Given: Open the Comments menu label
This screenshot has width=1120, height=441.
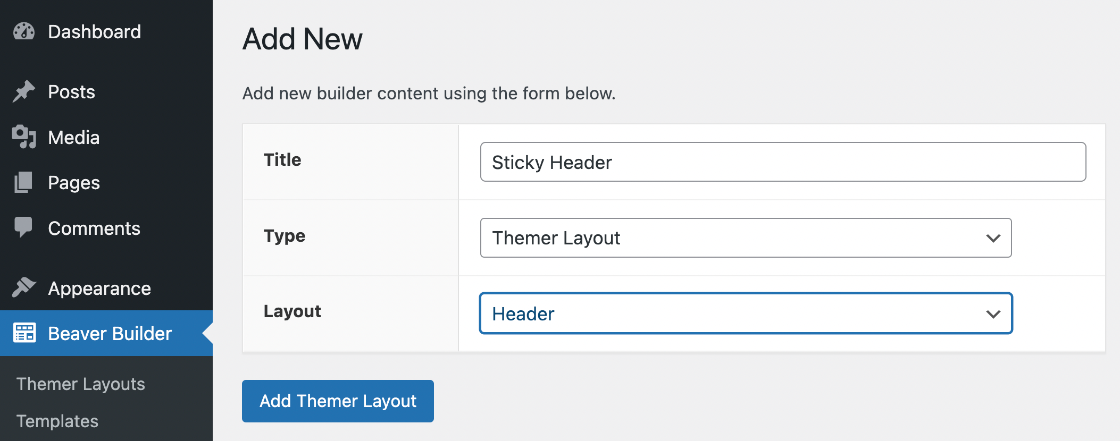Looking at the screenshot, I should (x=94, y=228).
